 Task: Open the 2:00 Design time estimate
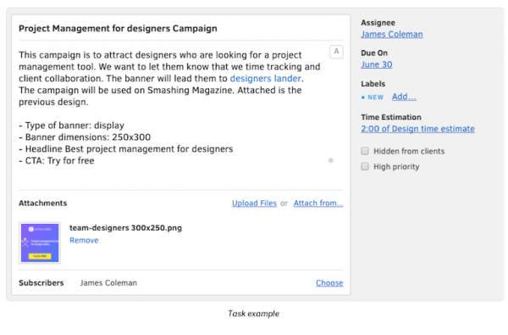point(417,129)
